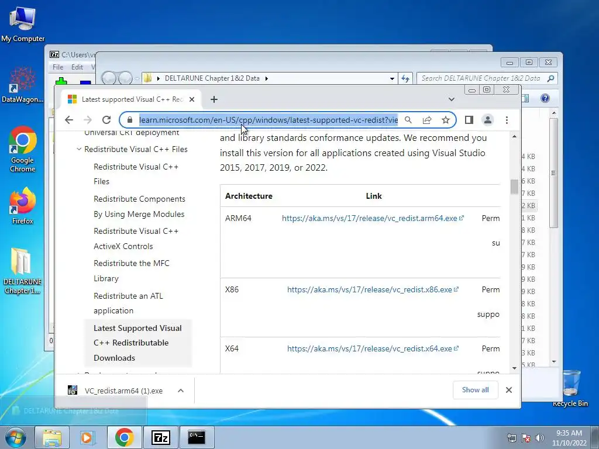599x449 pixels.
Task: Open My Computer desktop icon
Action: [x=23, y=24]
